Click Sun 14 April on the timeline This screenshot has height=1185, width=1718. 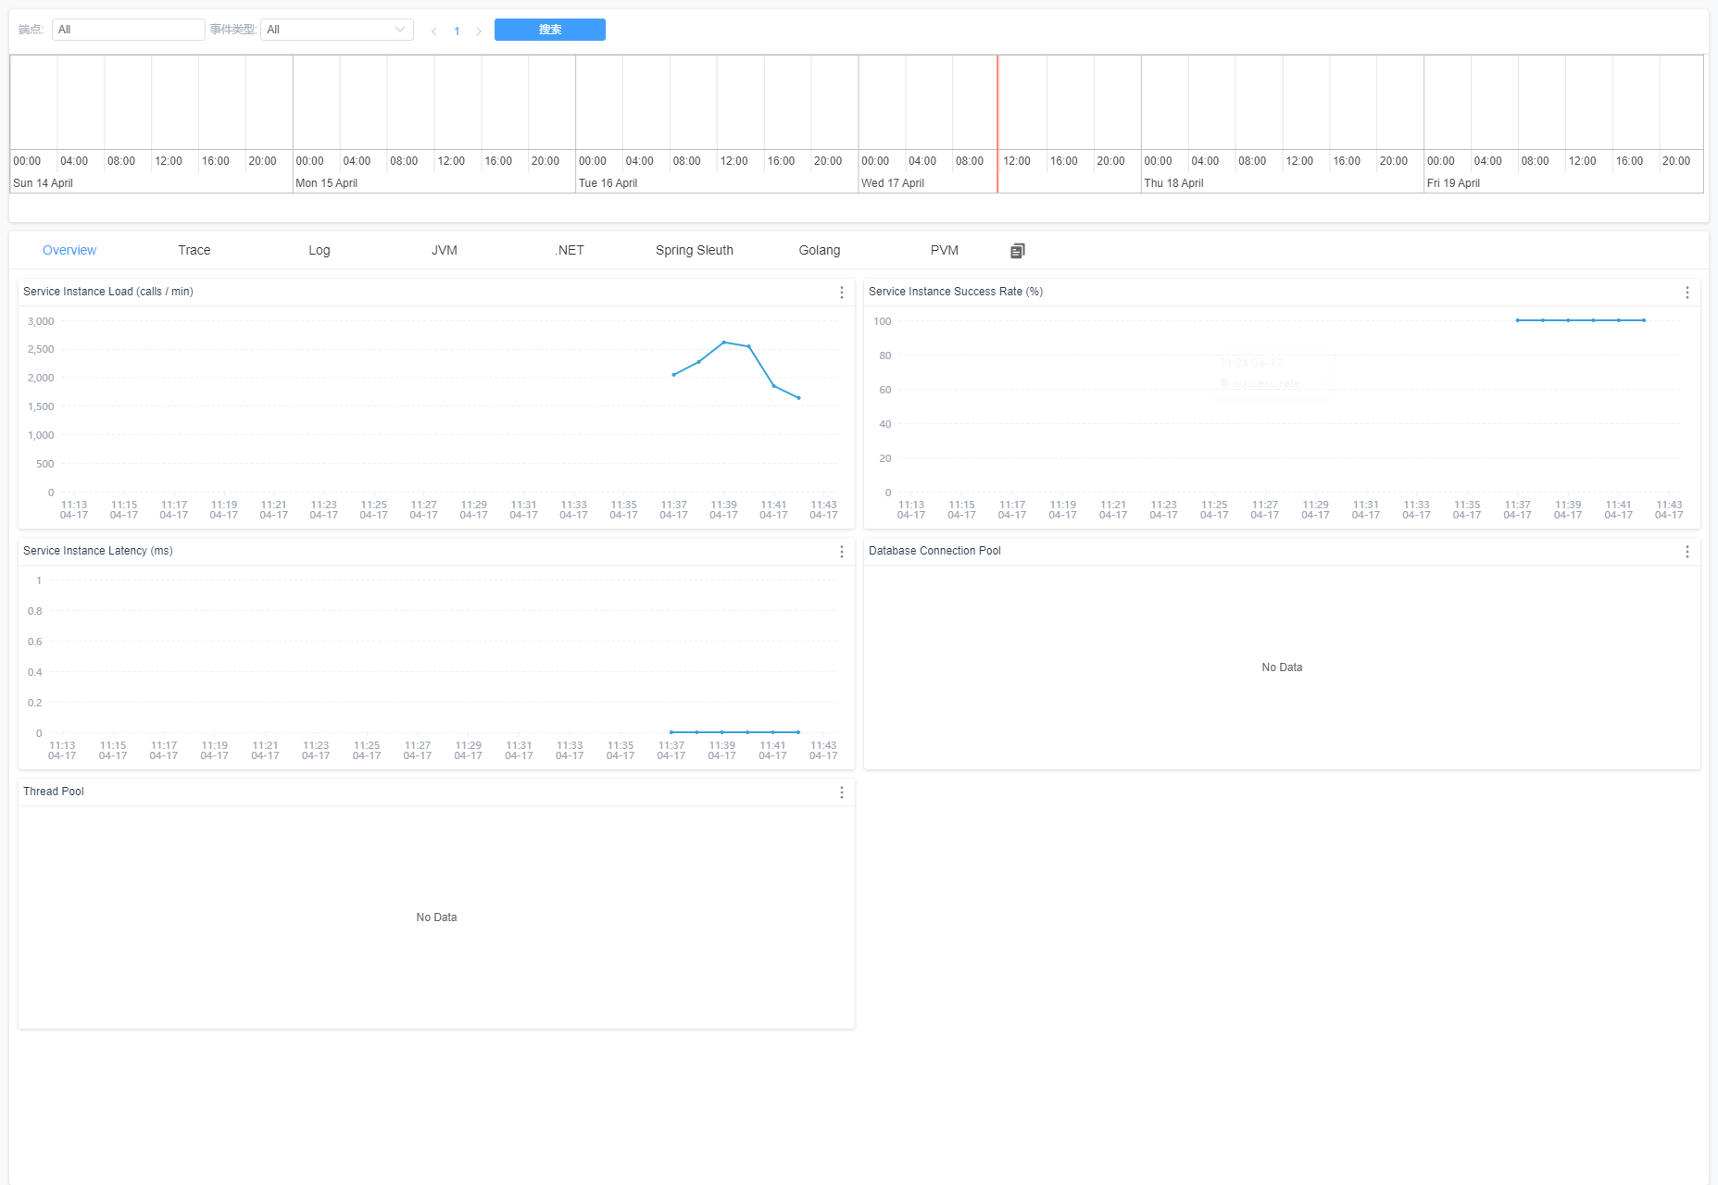tap(43, 183)
